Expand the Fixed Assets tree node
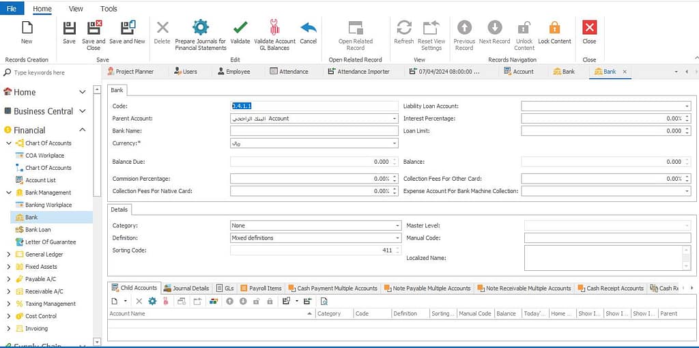 (x=8, y=266)
